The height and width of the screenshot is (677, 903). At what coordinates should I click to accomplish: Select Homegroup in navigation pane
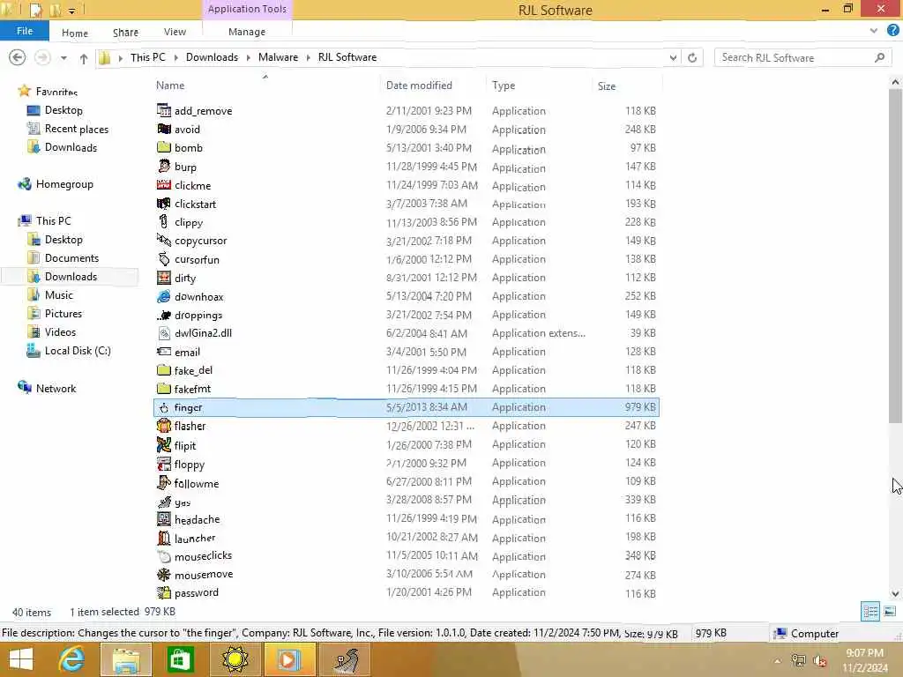pyautogui.click(x=63, y=184)
